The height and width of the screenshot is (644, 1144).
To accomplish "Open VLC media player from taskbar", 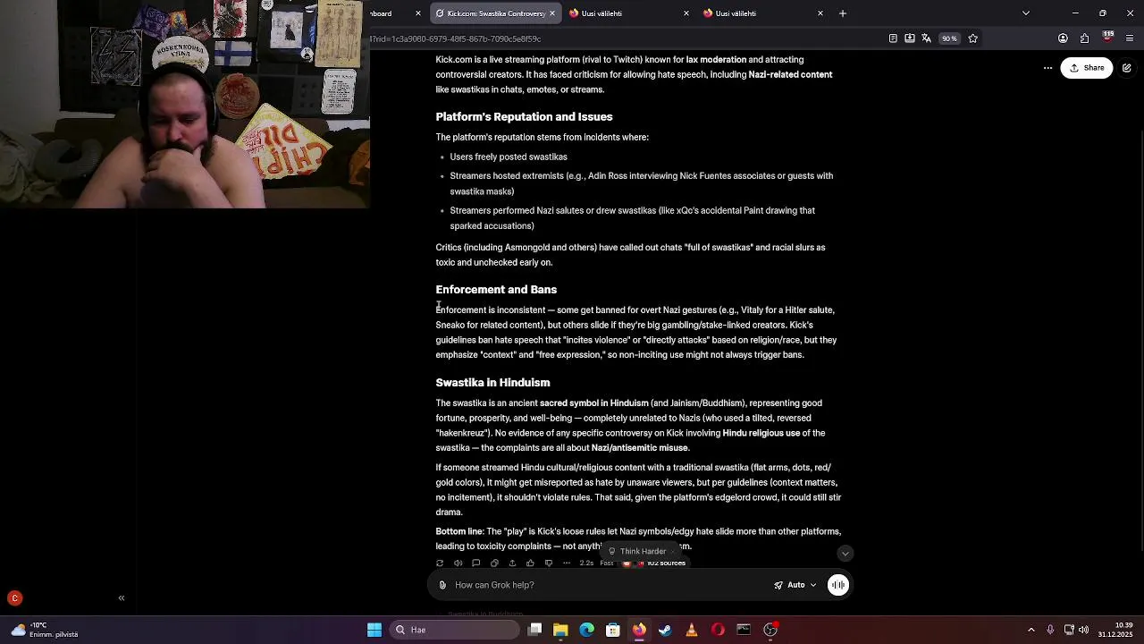I will [691, 630].
